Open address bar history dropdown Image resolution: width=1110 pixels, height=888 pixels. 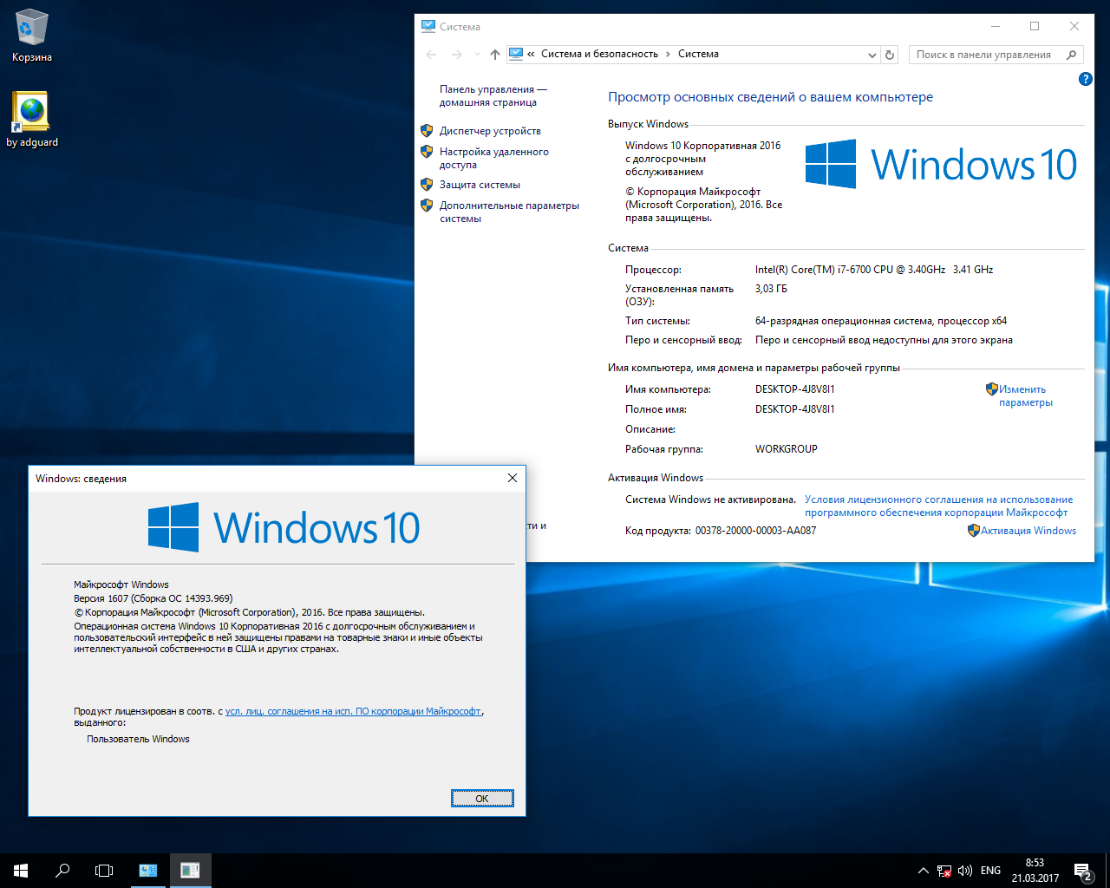click(x=872, y=55)
